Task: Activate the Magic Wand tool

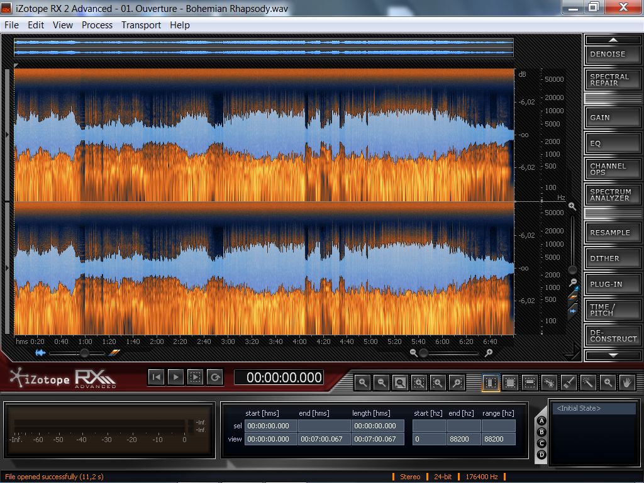Action: 588,382
